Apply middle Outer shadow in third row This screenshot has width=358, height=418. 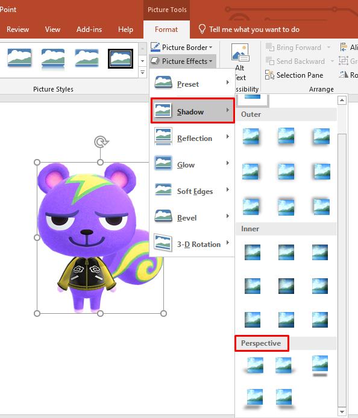(286, 207)
